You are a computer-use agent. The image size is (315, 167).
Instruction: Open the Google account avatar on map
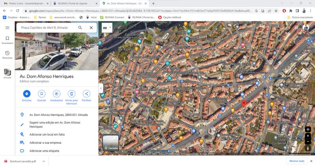pyautogui.click(x=306, y=28)
